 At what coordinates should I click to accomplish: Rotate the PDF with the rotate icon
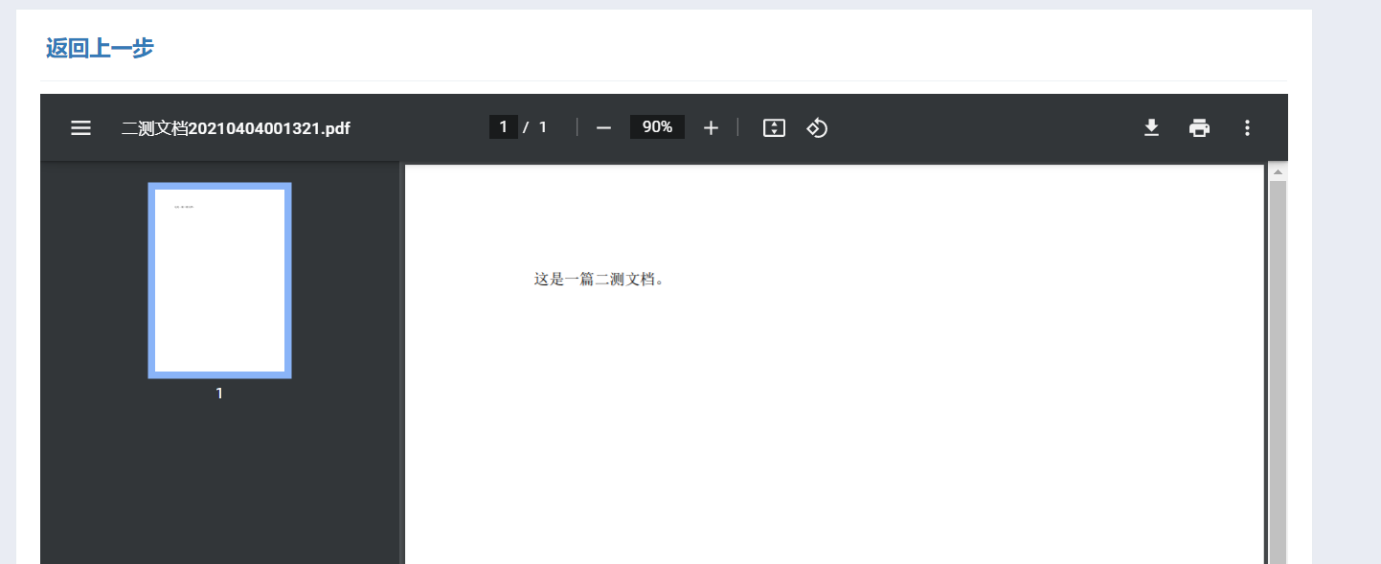[817, 127]
